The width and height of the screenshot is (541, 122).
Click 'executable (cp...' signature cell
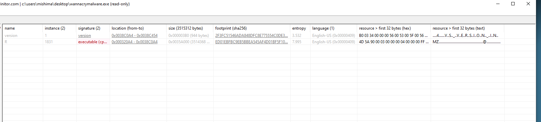(93, 42)
